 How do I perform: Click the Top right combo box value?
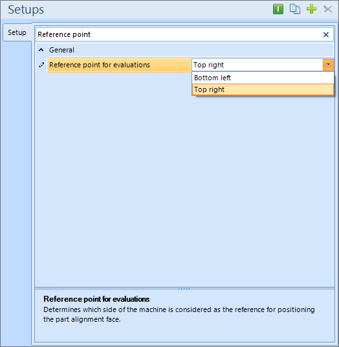tap(257, 65)
